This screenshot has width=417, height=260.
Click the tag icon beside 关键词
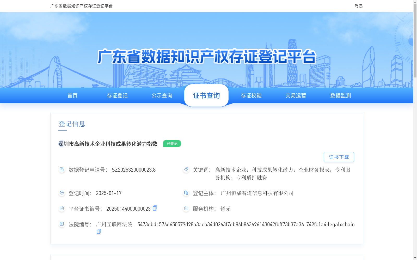[x=186, y=170]
